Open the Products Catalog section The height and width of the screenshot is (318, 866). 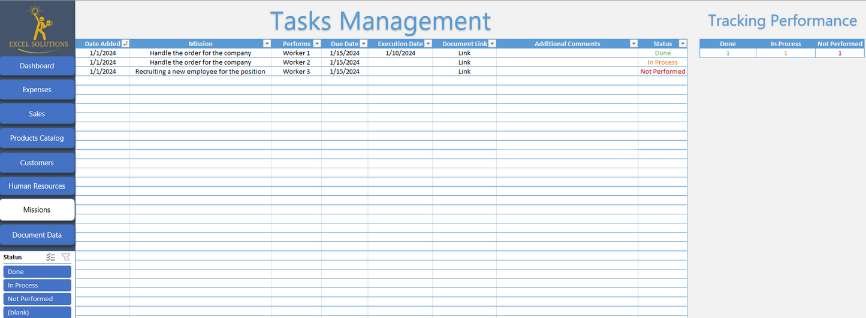37,138
